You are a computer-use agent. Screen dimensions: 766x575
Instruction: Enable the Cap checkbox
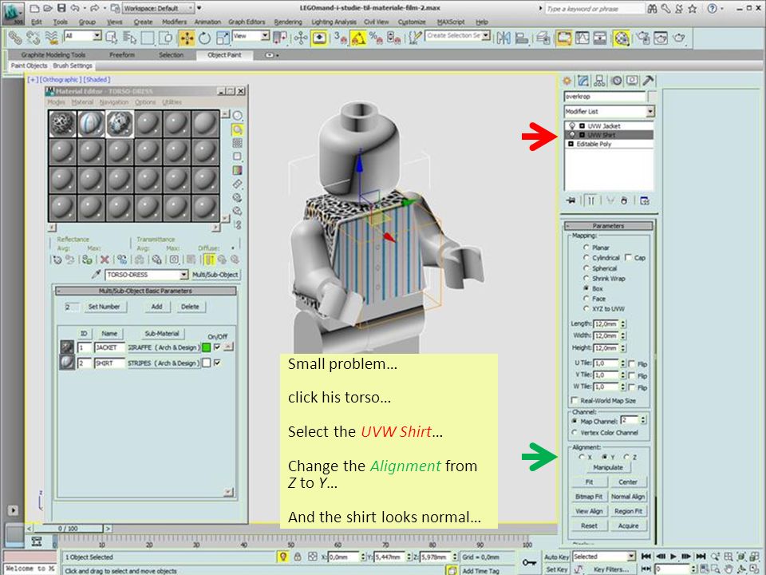click(x=628, y=258)
